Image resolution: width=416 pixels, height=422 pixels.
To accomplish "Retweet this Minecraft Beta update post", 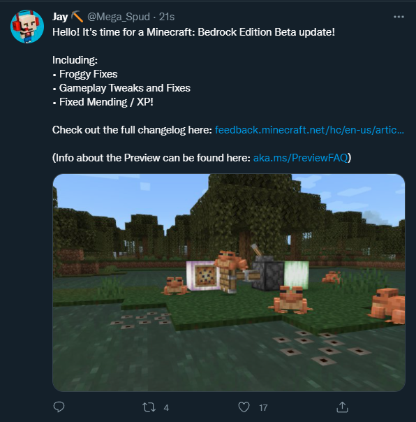I will 149,407.
